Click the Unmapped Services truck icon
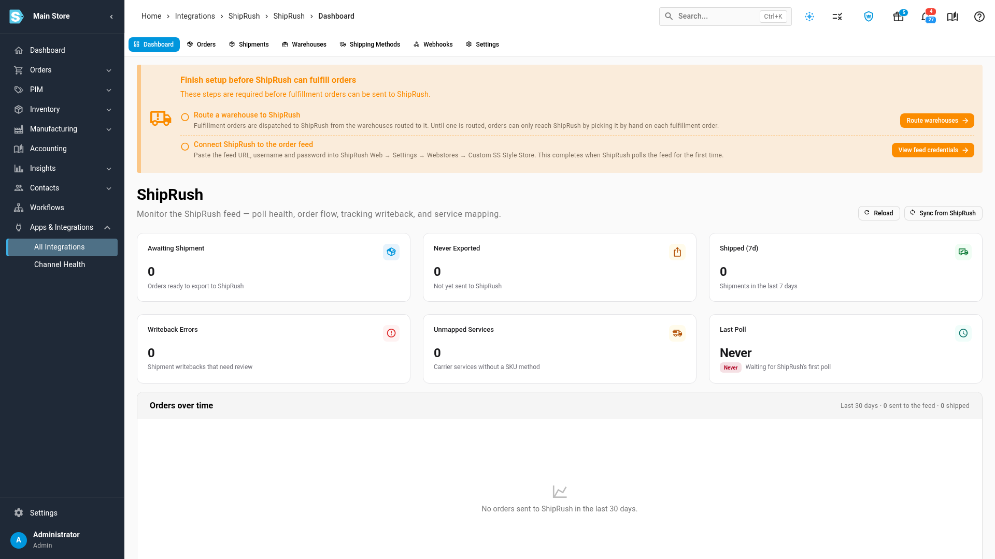Image resolution: width=995 pixels, height=559 pixels. coord(677,333)
